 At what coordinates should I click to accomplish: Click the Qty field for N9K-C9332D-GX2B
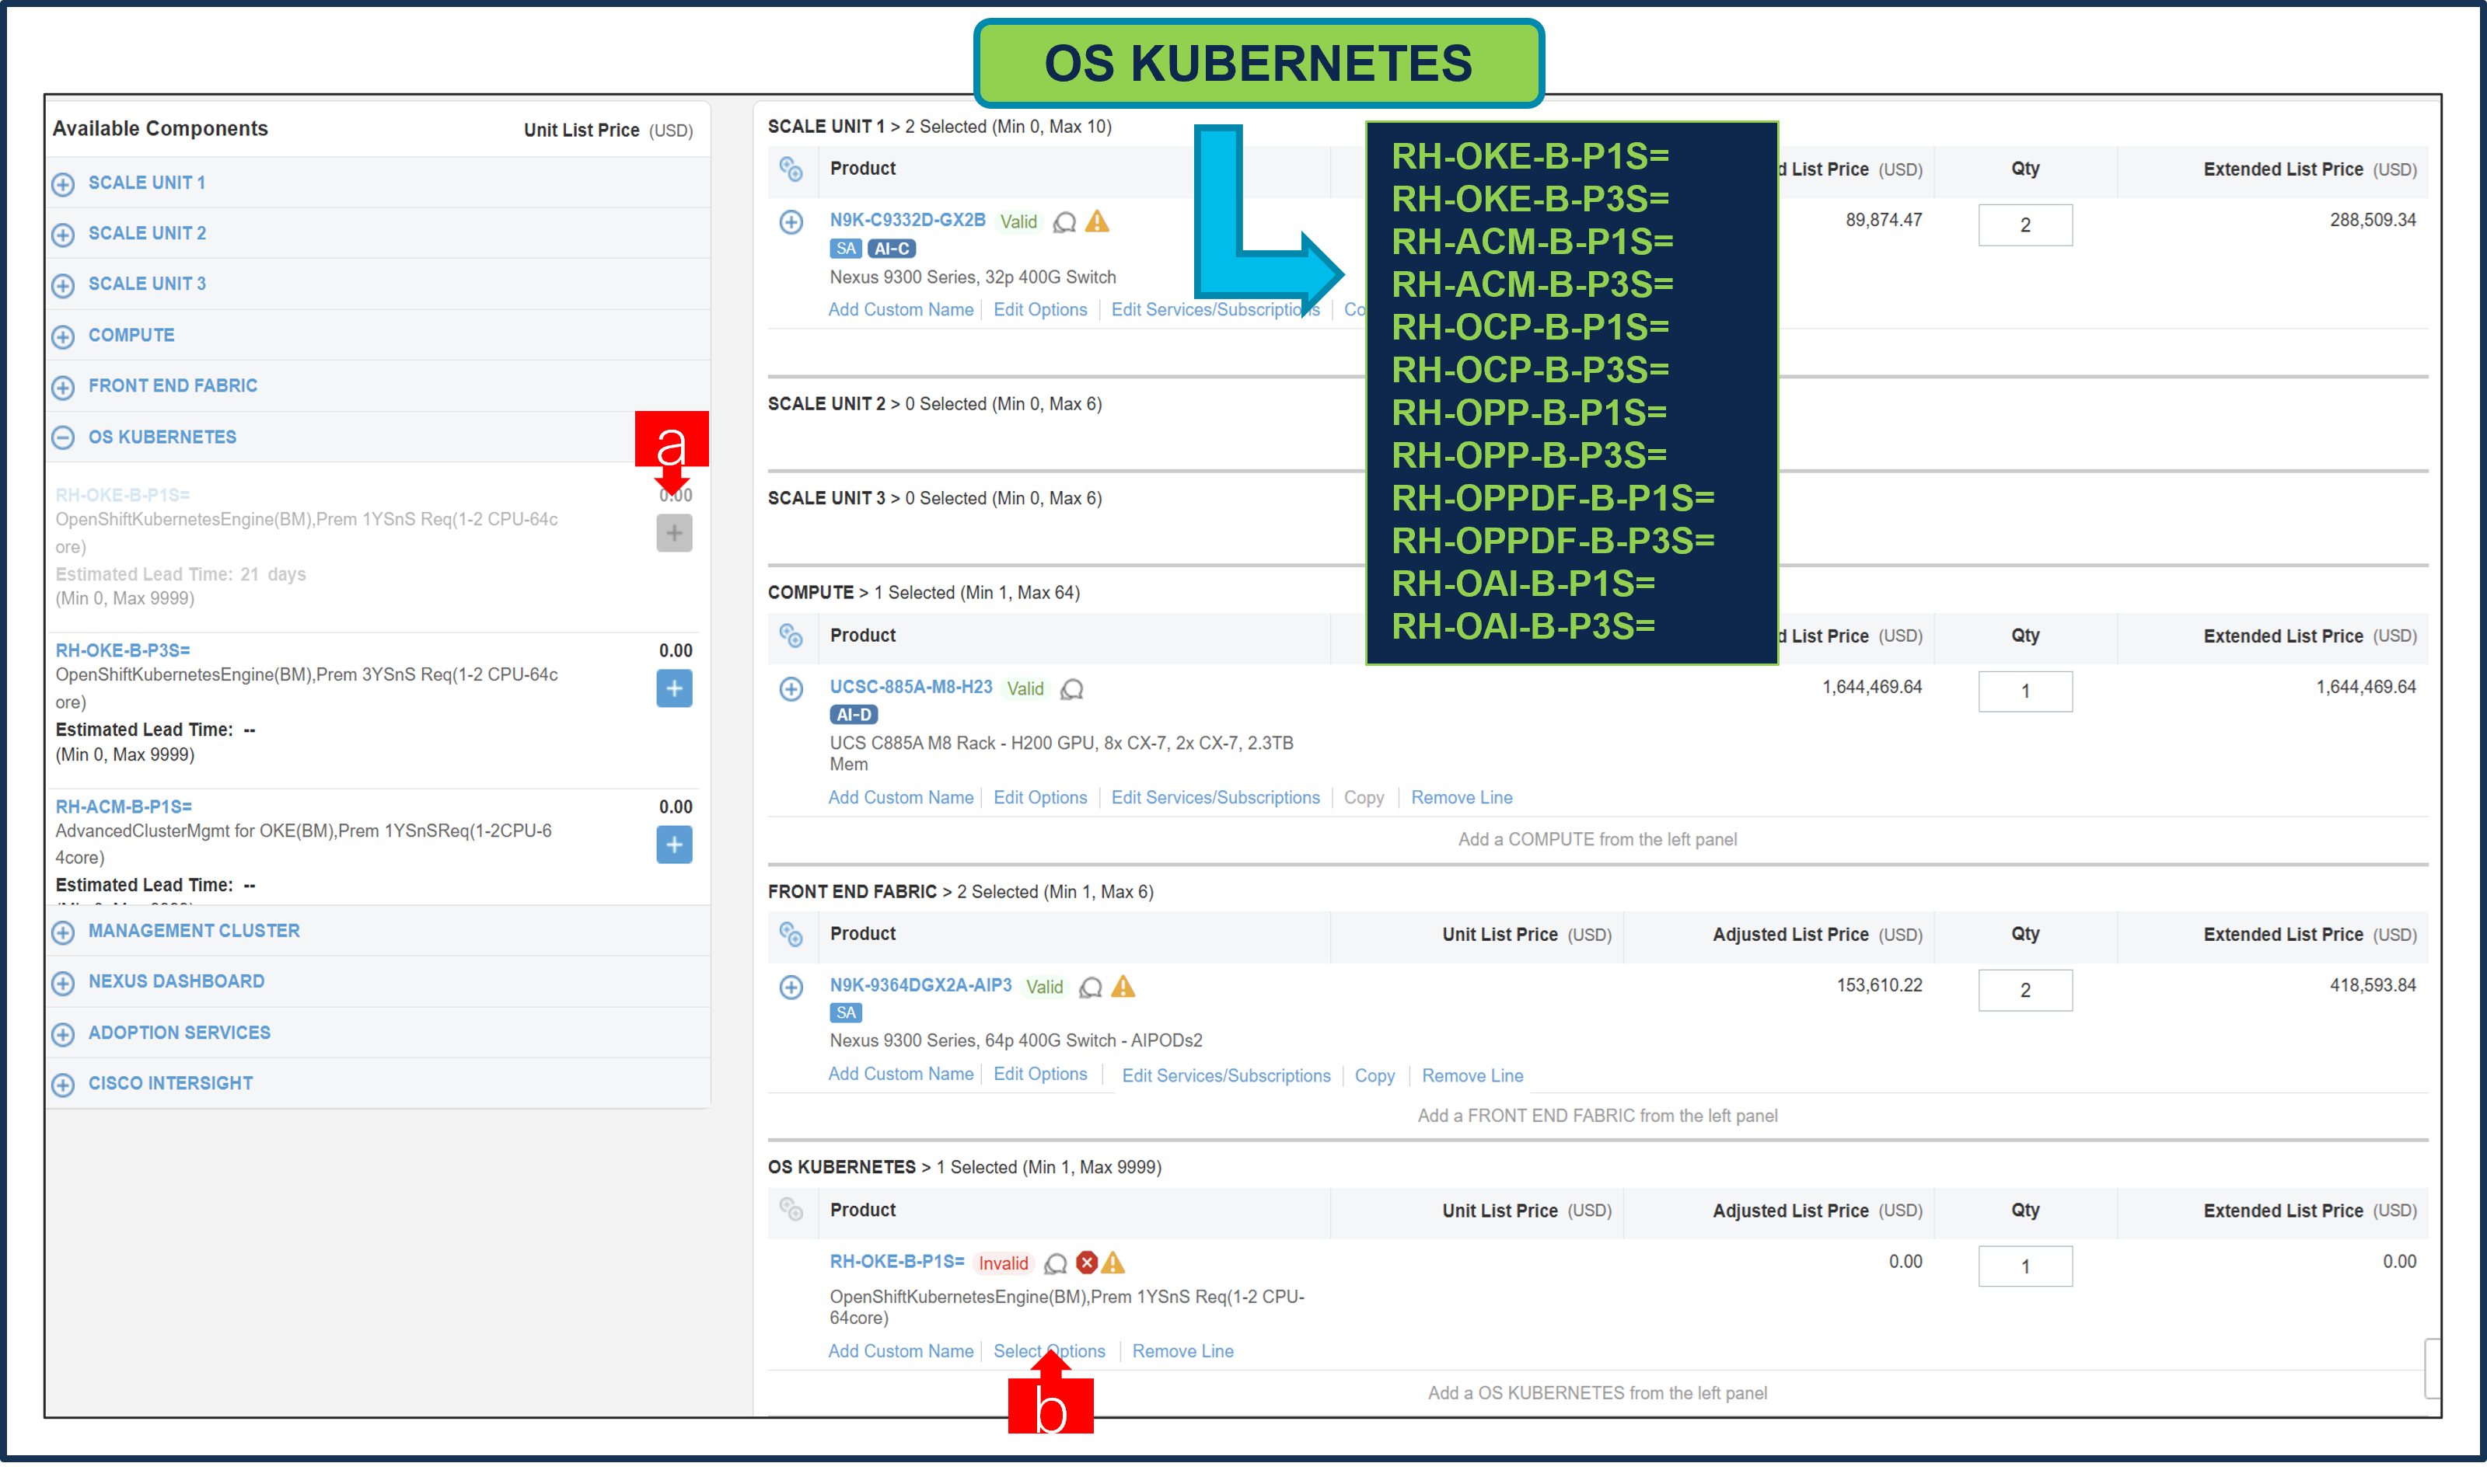[2024, 224]
